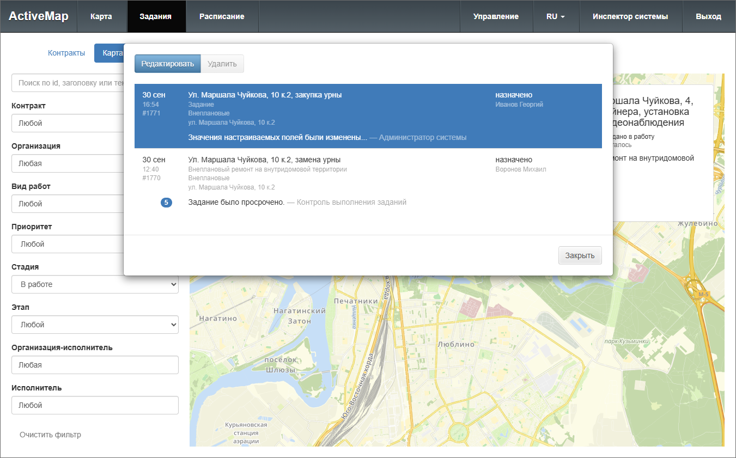The image size is (736, 458).
Task: Click the ActiveMap logo
Action: click(x=39, y=16)
